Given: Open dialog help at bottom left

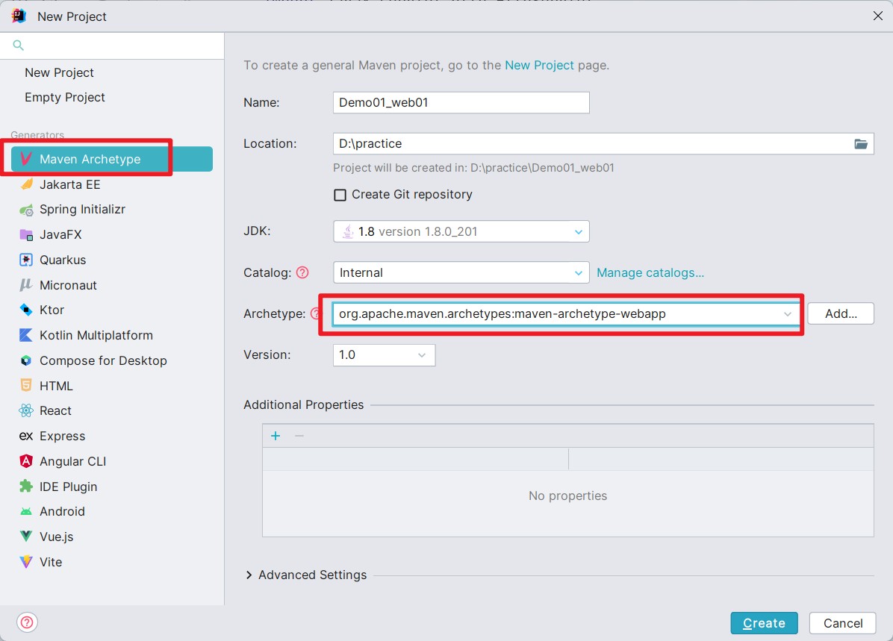Looking at the screenshot, I should coord(27,623).
